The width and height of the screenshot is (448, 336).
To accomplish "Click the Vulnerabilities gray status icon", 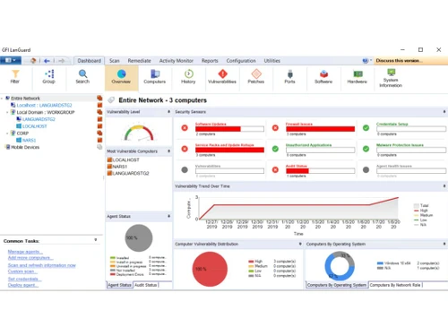I will (185, 169).
